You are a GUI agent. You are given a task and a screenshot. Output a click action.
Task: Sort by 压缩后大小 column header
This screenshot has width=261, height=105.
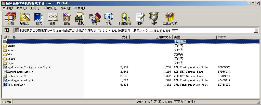(151, 37)
